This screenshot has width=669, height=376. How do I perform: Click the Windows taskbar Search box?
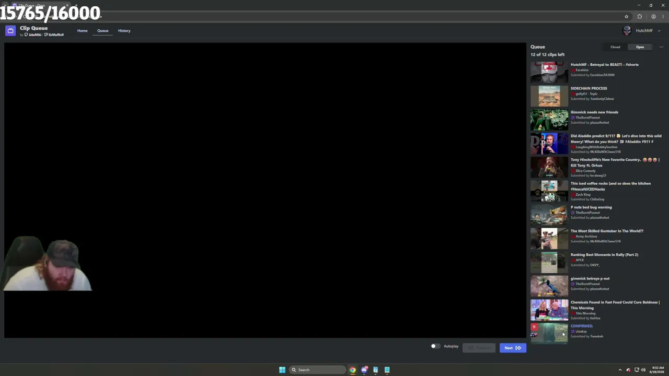pos(318,370)
